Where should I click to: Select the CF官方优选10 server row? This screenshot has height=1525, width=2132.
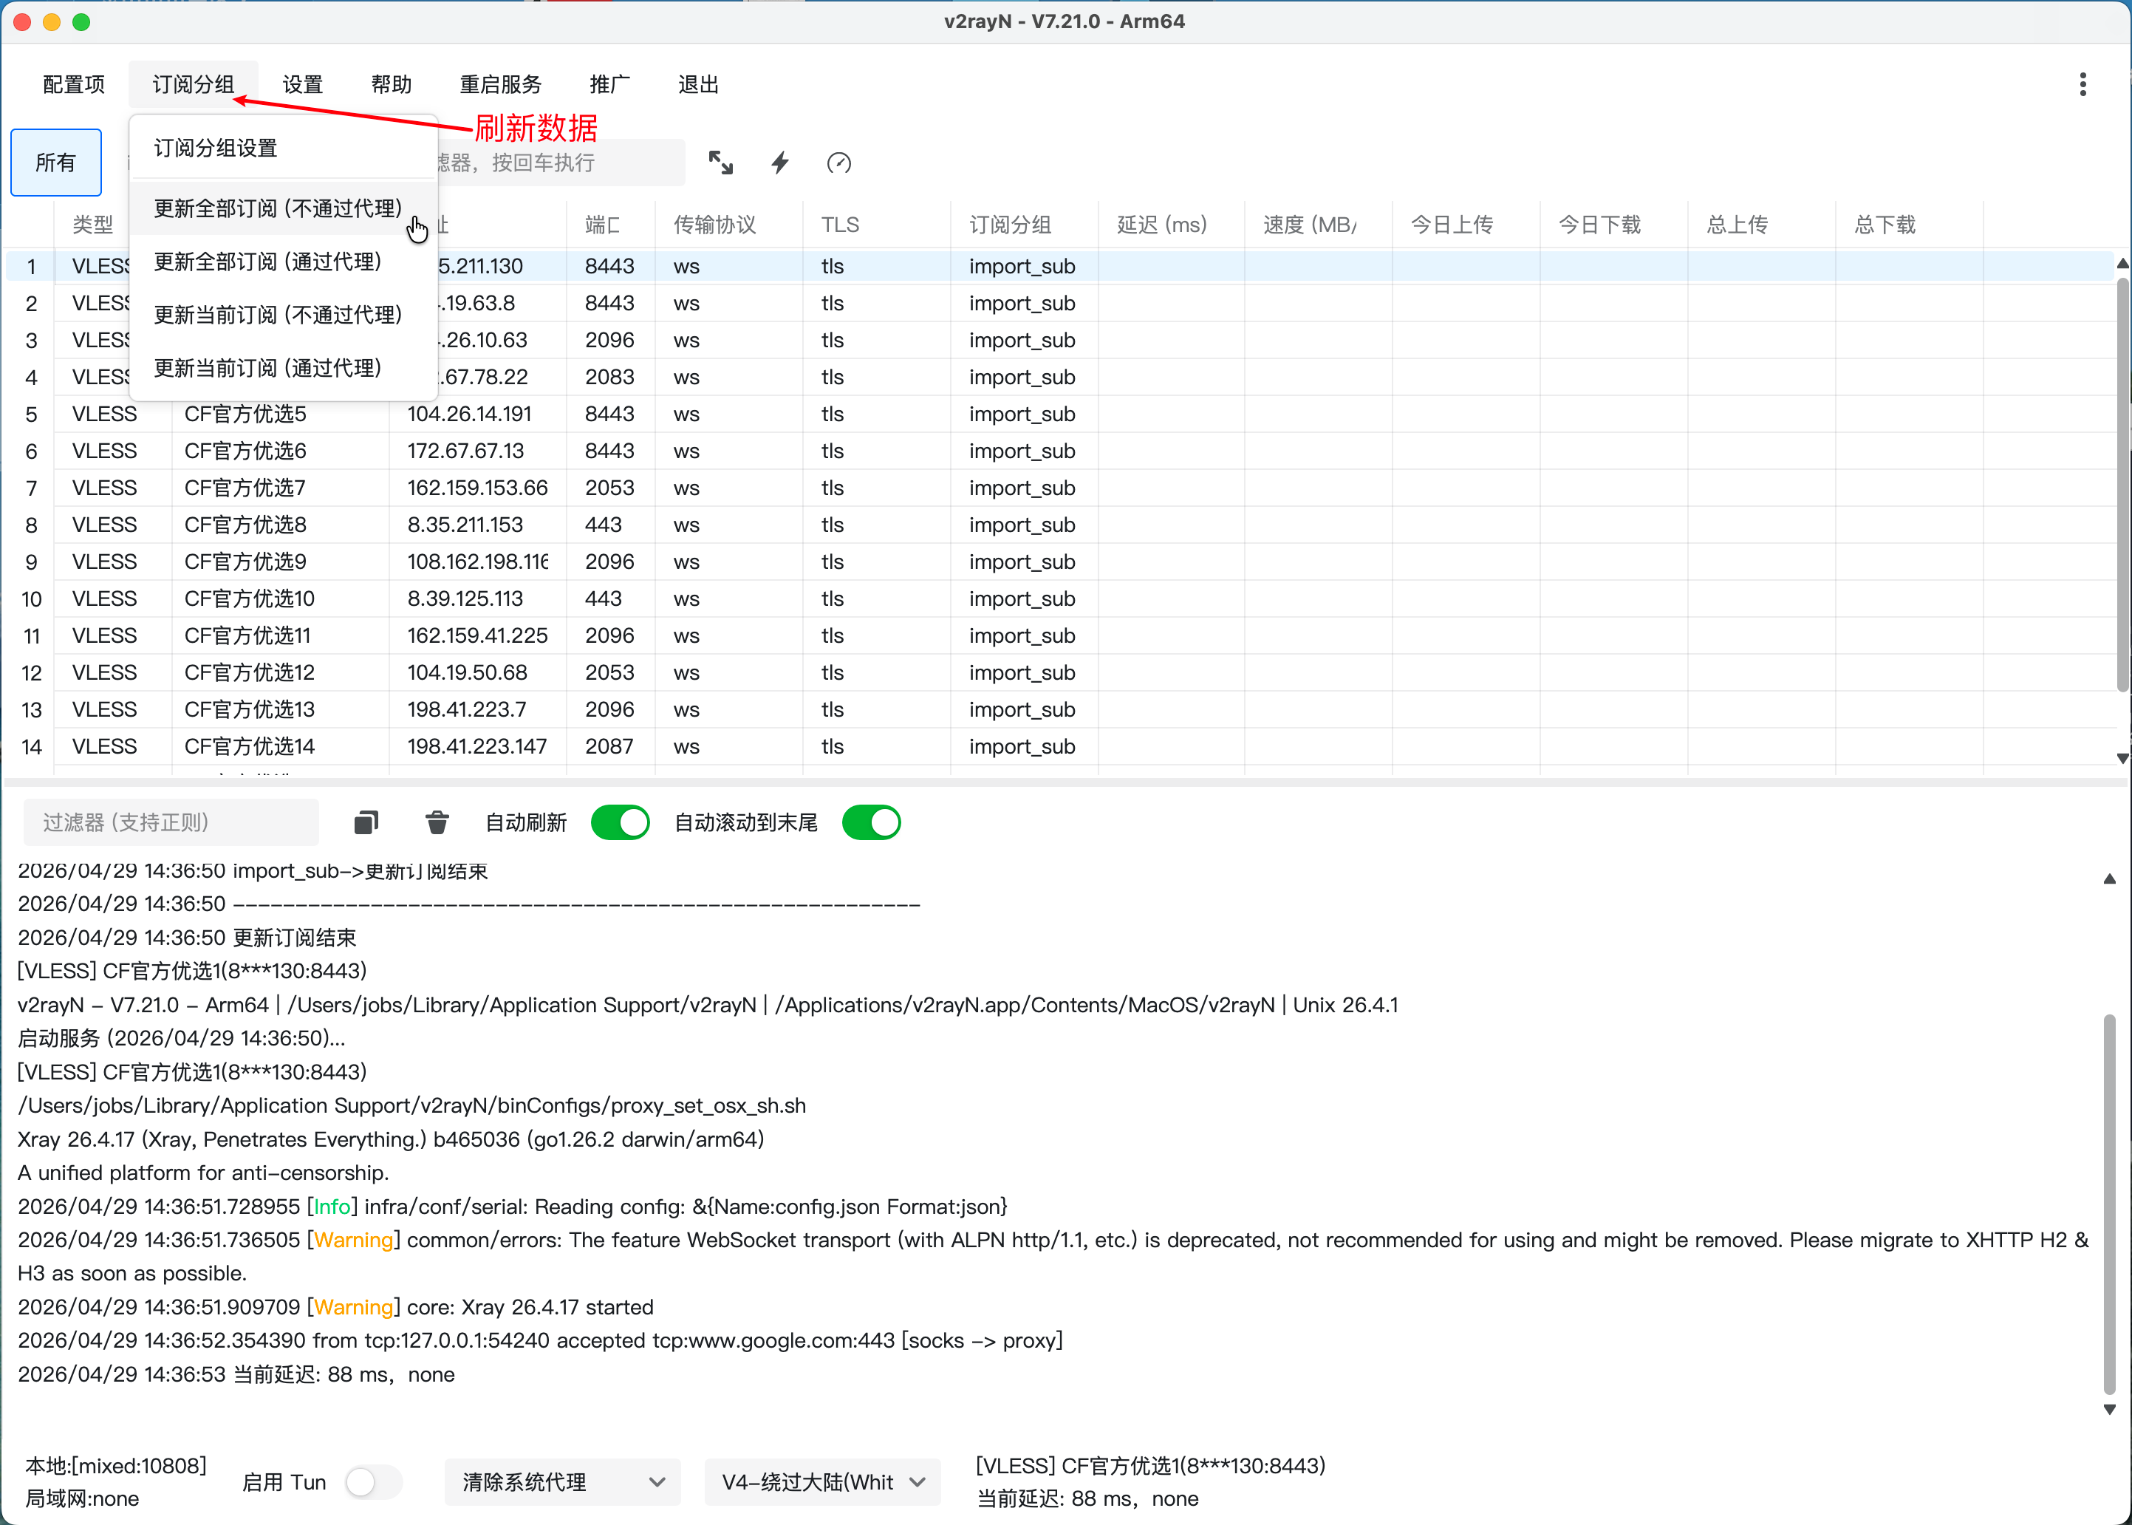1060,599
